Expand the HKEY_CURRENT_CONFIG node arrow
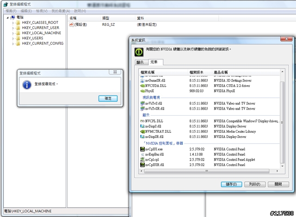This screenshot has width=296, height=217. pyautogui.click(x=13, y=43)
